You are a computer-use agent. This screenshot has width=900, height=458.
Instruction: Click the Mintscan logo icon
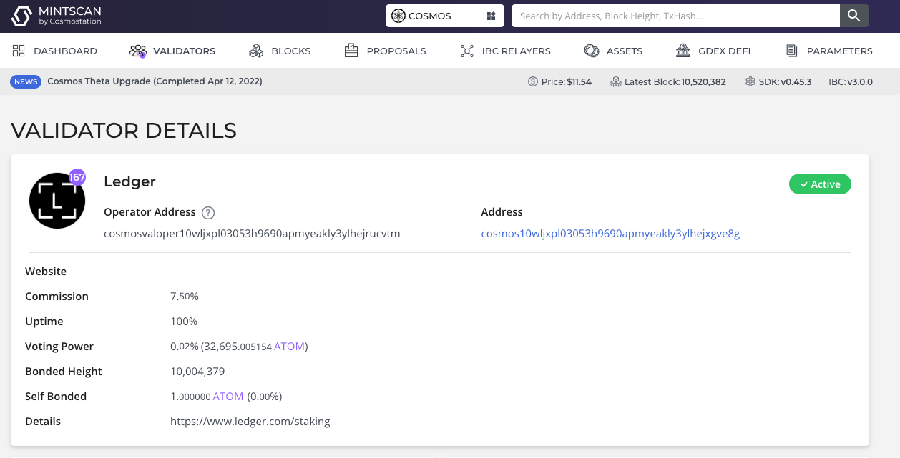tap(22, 16)
